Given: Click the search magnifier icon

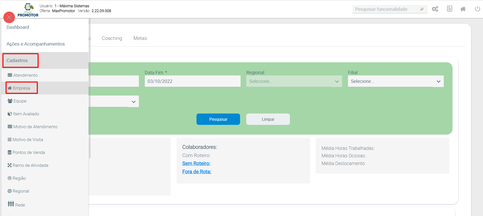Looking at the screenshot, I should tap(422, 9).
